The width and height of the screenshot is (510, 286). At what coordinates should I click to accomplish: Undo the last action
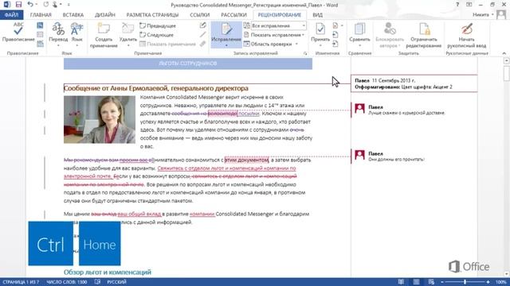pos(30,5)
